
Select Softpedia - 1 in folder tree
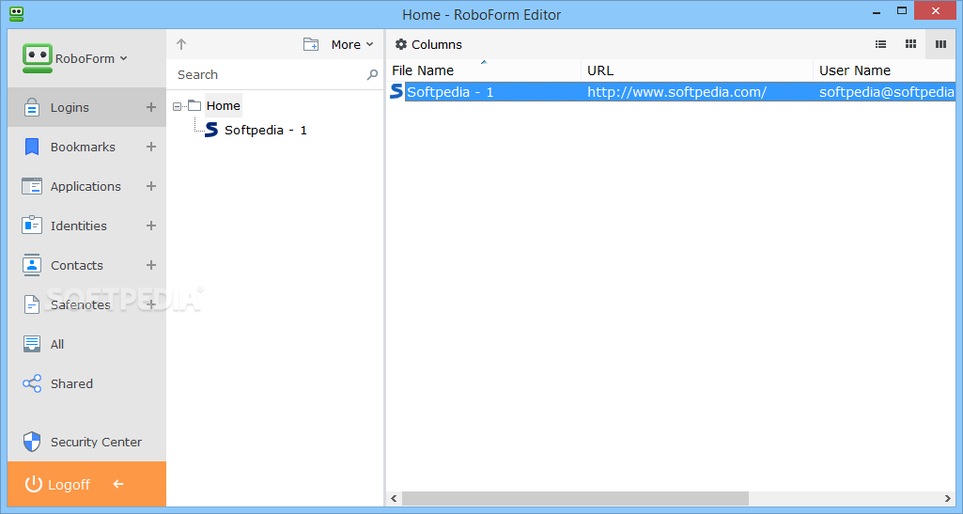coord(265,131)
